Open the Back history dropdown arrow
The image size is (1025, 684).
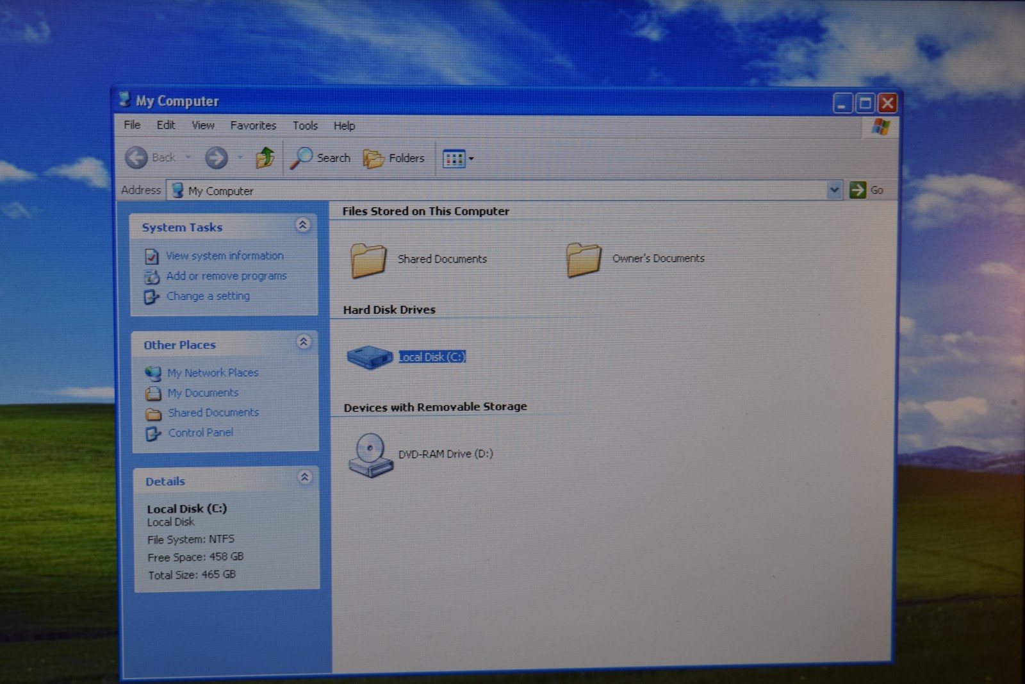click(188, 157)
